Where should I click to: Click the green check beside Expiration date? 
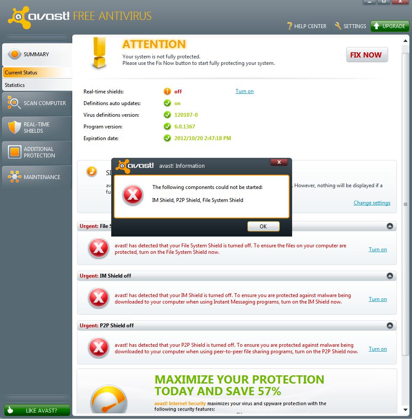pyautogui.click(x=167, y=138)
